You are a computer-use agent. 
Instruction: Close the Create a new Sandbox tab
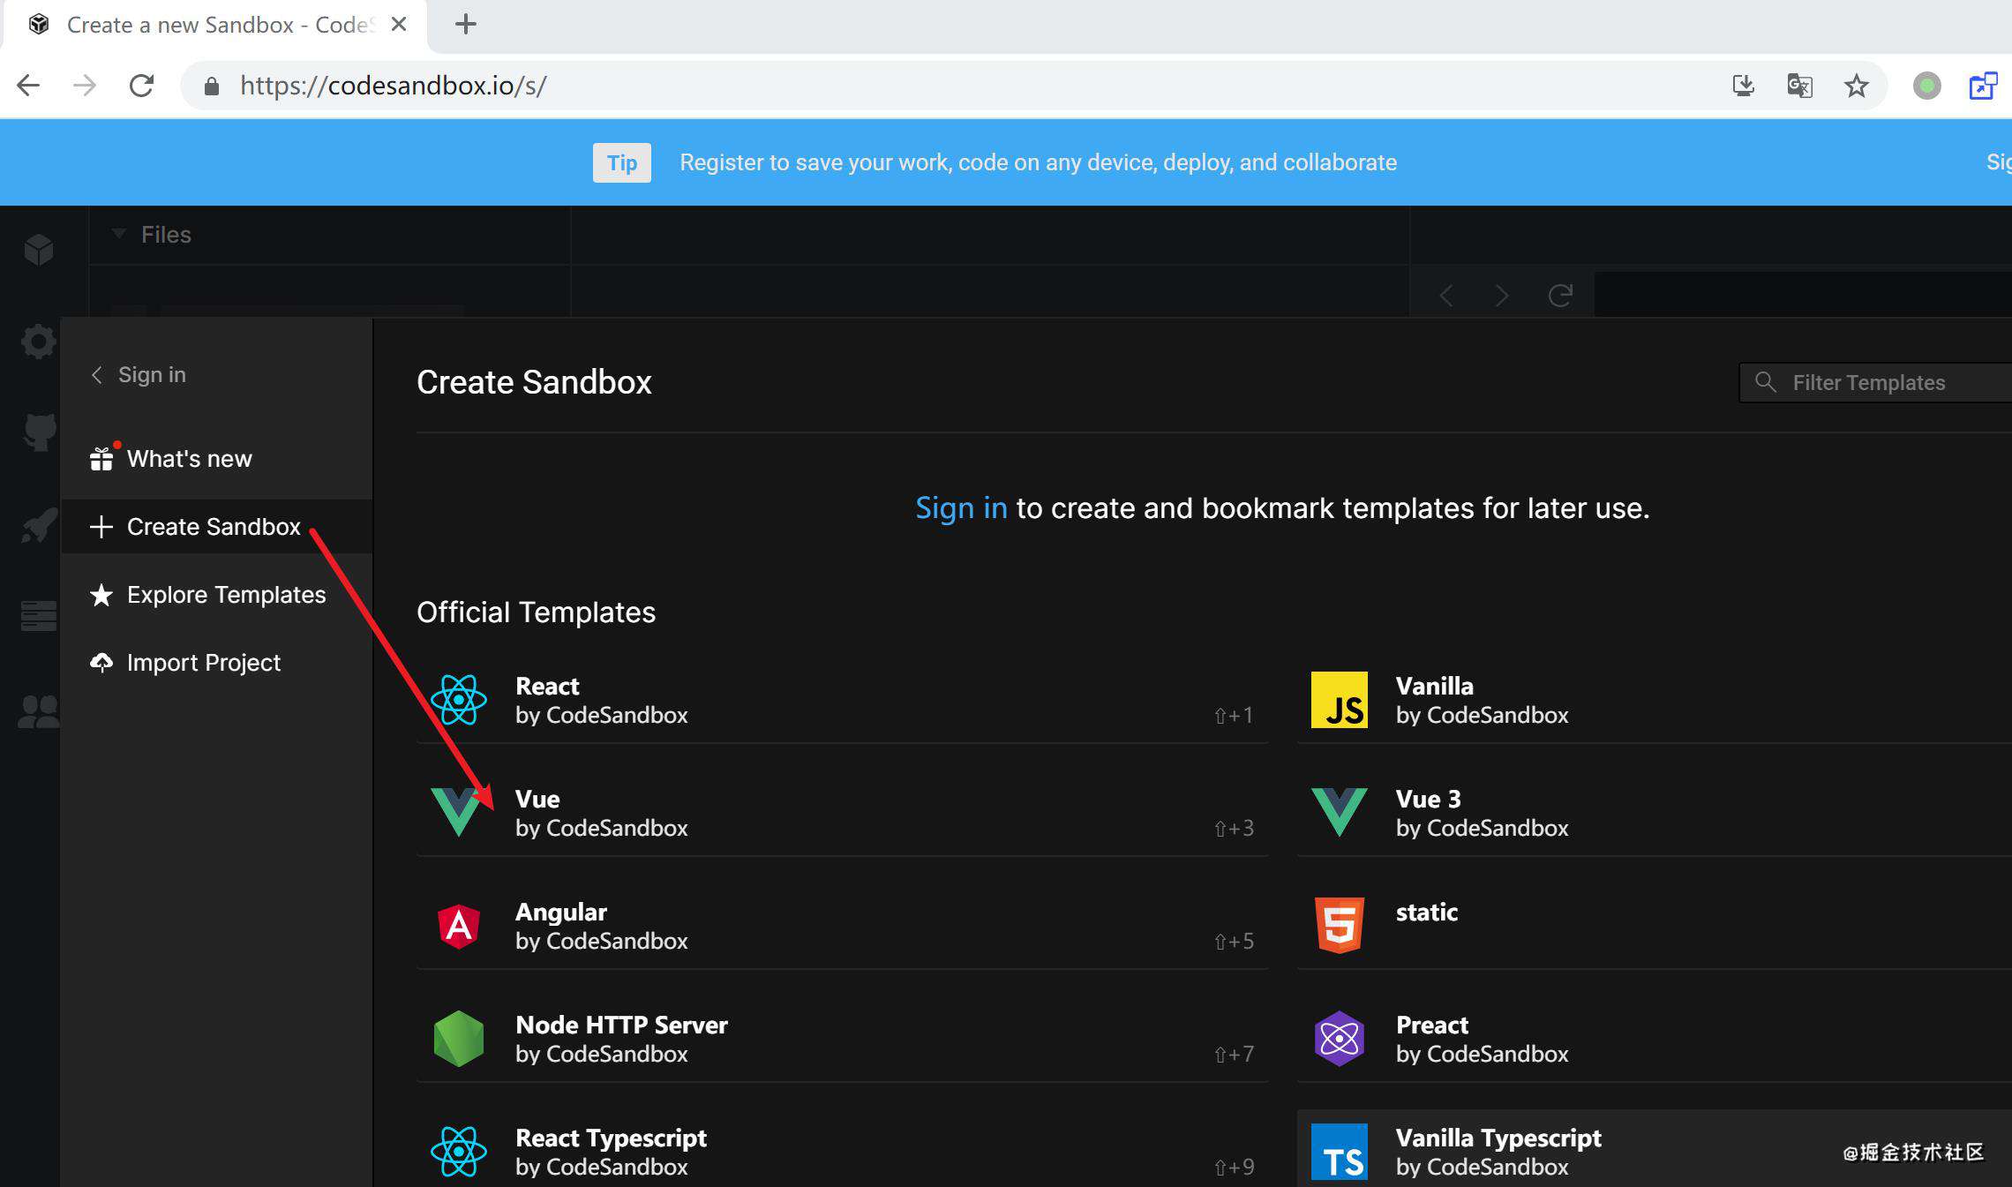tap(399, 24)
